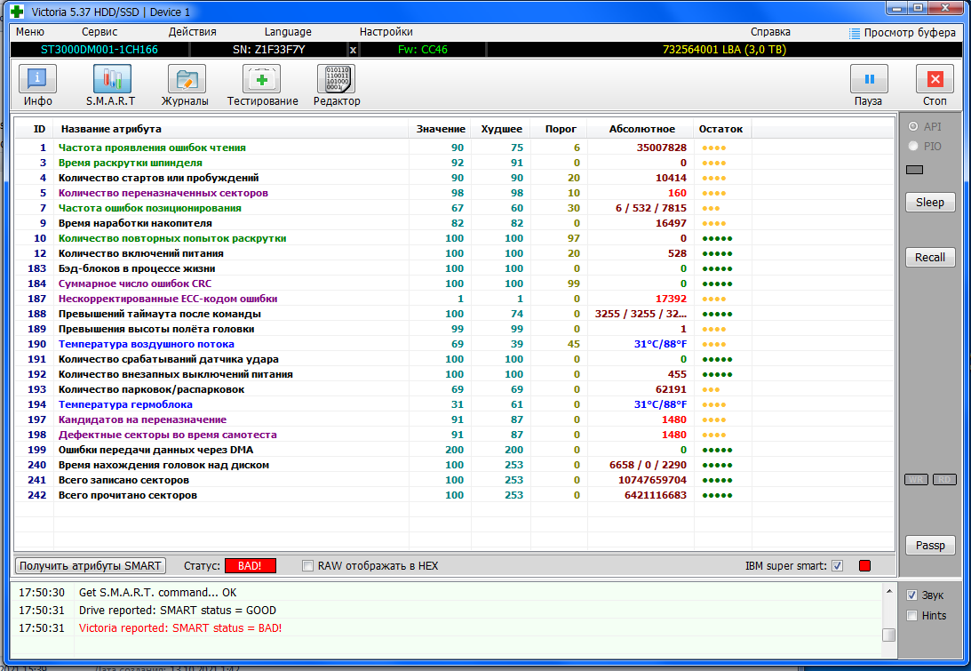Viewport: 971px width, 671px height.
Task: Open the Language menu
Action: click(x=288, y=32)
